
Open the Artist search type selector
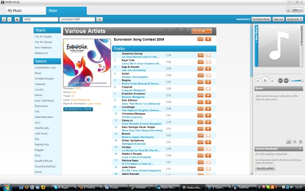tap(41, 19)
